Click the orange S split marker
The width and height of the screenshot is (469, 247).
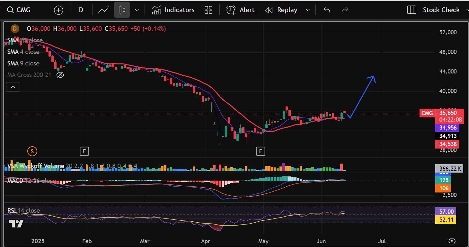(x=32, y=151)
